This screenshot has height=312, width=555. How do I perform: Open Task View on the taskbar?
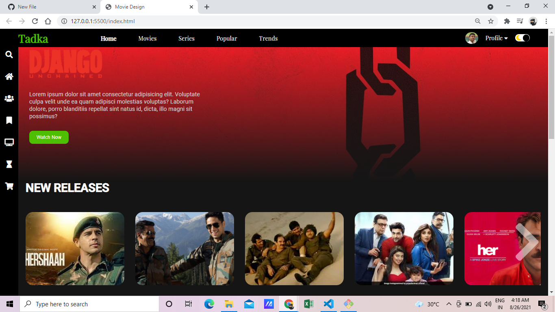click(x=189, y=304)
